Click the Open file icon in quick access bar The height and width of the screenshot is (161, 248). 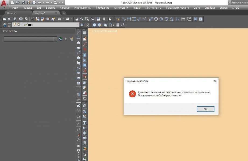click(18, 2)
